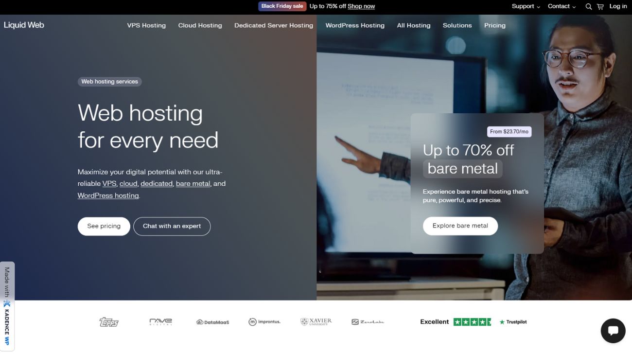Expand the Contact dropdown
Screen dimensions: 632x354
point(562,6)
